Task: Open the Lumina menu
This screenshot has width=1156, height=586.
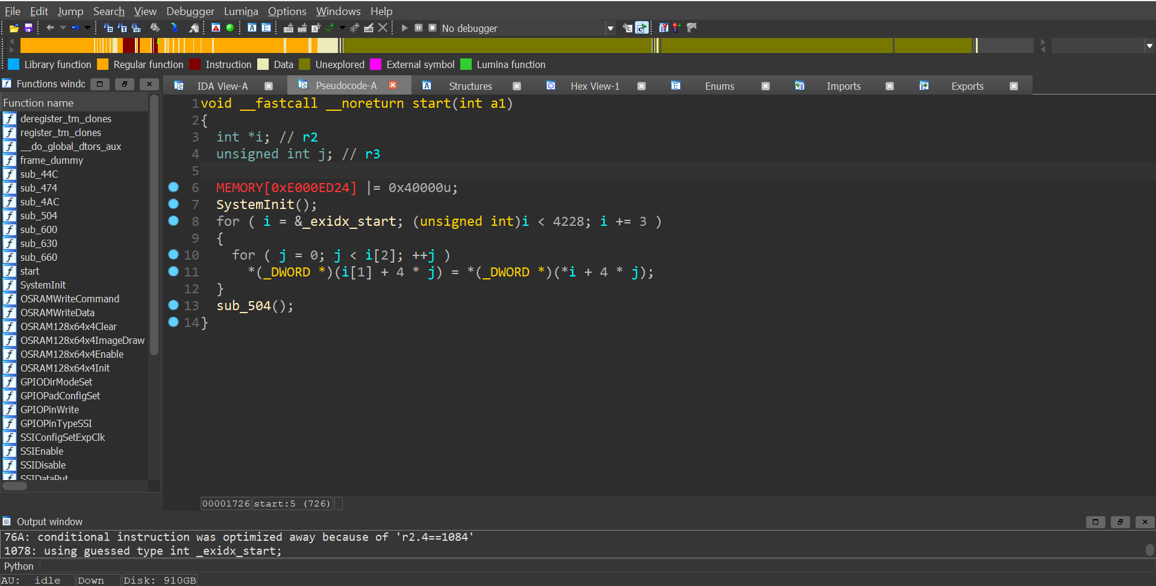Action: click(x=241, y=11)
